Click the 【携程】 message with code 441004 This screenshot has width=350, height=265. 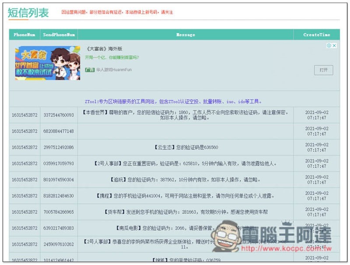click(185, 196)
